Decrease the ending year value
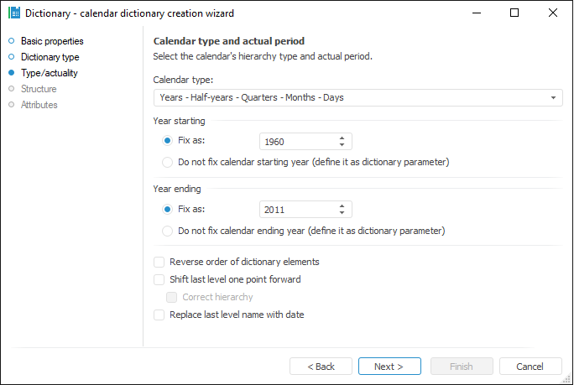 click(x=342, y=213)
